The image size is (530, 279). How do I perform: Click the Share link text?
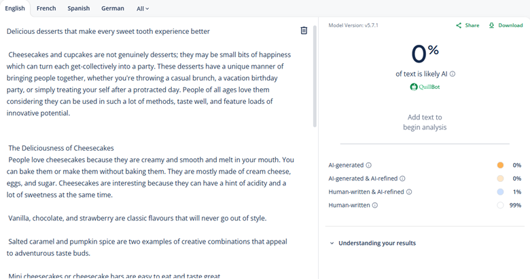tap(472, 26)
